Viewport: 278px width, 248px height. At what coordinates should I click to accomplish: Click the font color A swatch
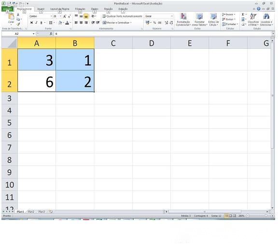click(x=67, y=23)
